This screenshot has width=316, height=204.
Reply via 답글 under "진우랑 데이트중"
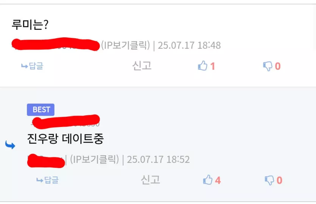pos(47,180)
